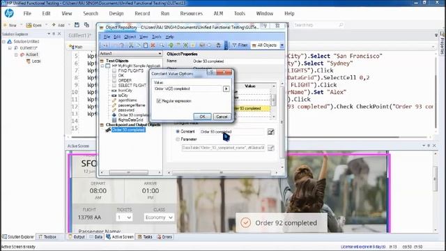
Task: Click the New test toolbar button
Action: coord(10,25)
